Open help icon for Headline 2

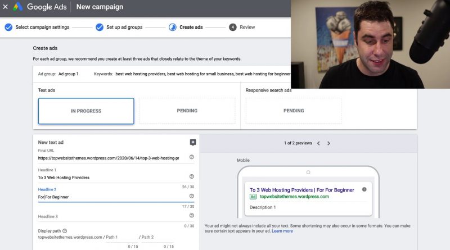(192, 196)
